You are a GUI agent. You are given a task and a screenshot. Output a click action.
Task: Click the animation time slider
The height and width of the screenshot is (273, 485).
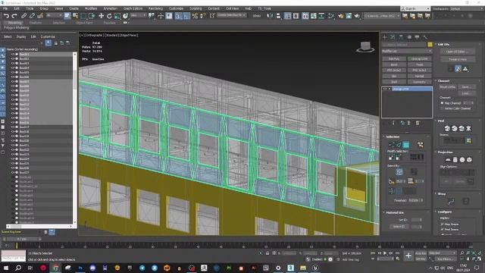pyautogui.click(x=22, y=239)
